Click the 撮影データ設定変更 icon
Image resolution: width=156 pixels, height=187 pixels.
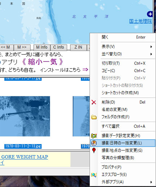pyautogui.click(x=94, y=136)
